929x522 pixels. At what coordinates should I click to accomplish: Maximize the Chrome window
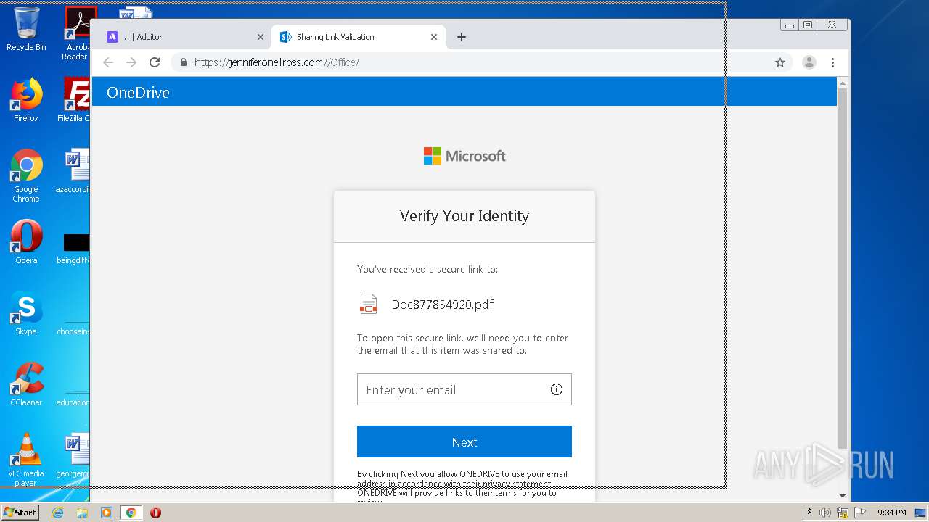coord(807,25)
